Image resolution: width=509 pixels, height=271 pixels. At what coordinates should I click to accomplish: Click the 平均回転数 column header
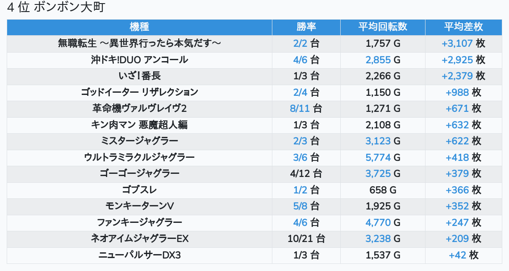383,27
